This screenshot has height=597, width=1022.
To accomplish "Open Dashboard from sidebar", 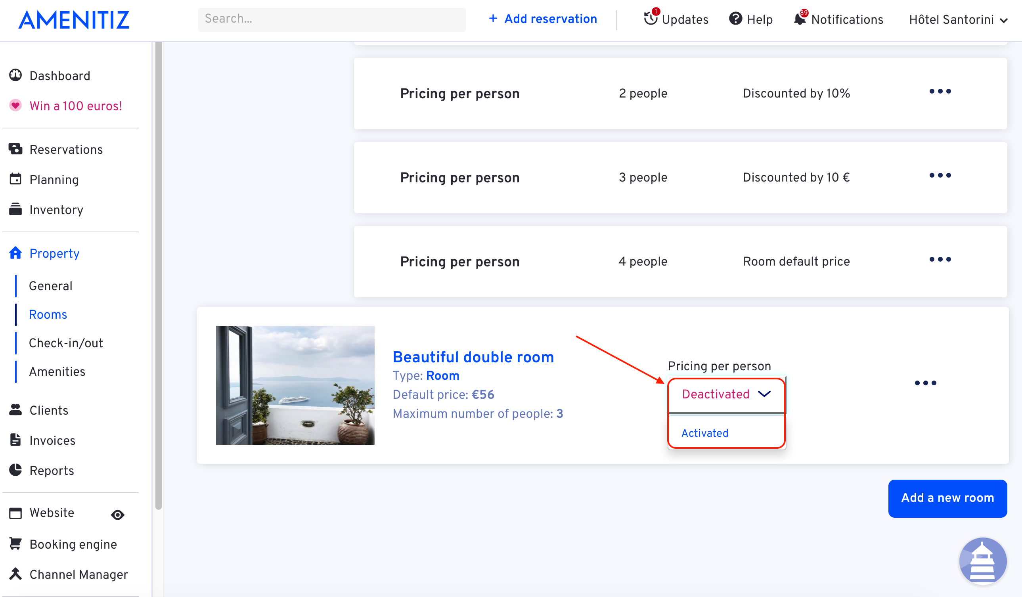I will [x=59, y=76].
